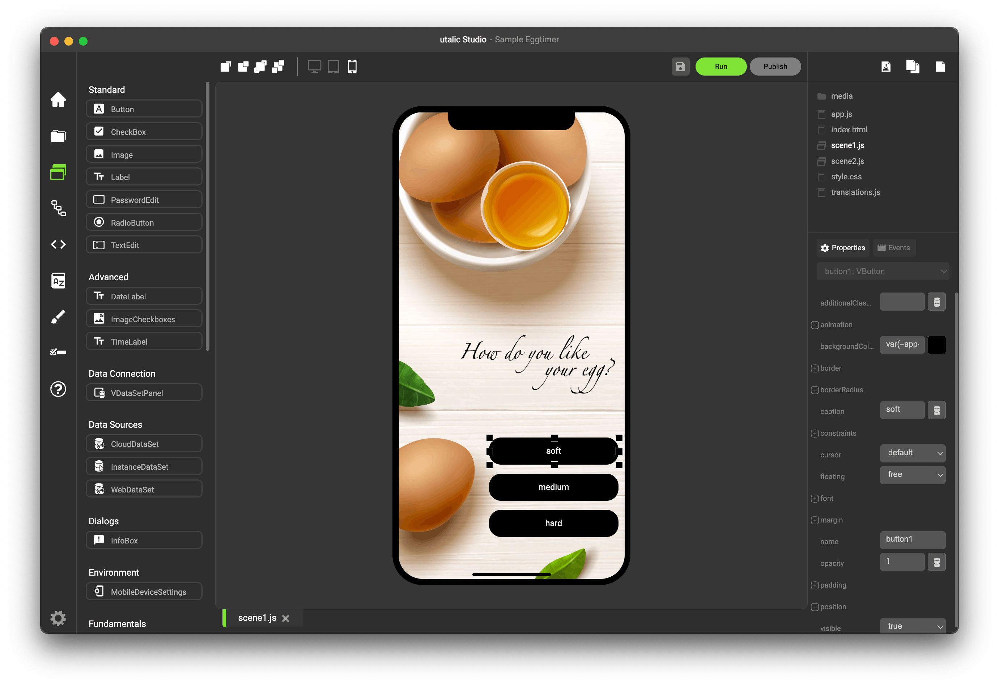Open the code editor sidebar icon
This screenshot has height=687, width=999.
coord(58,244)
